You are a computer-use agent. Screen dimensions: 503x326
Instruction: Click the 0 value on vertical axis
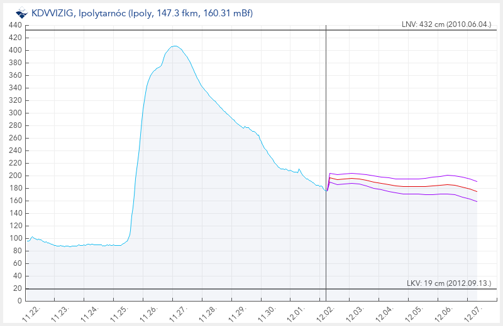coord(19,301)
